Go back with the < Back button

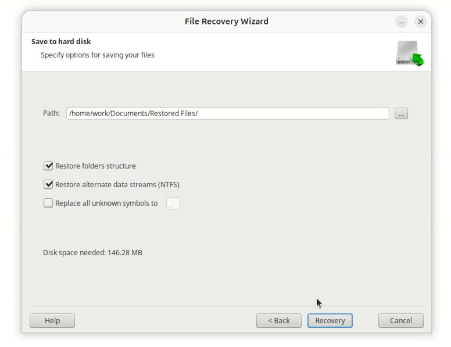279,320
